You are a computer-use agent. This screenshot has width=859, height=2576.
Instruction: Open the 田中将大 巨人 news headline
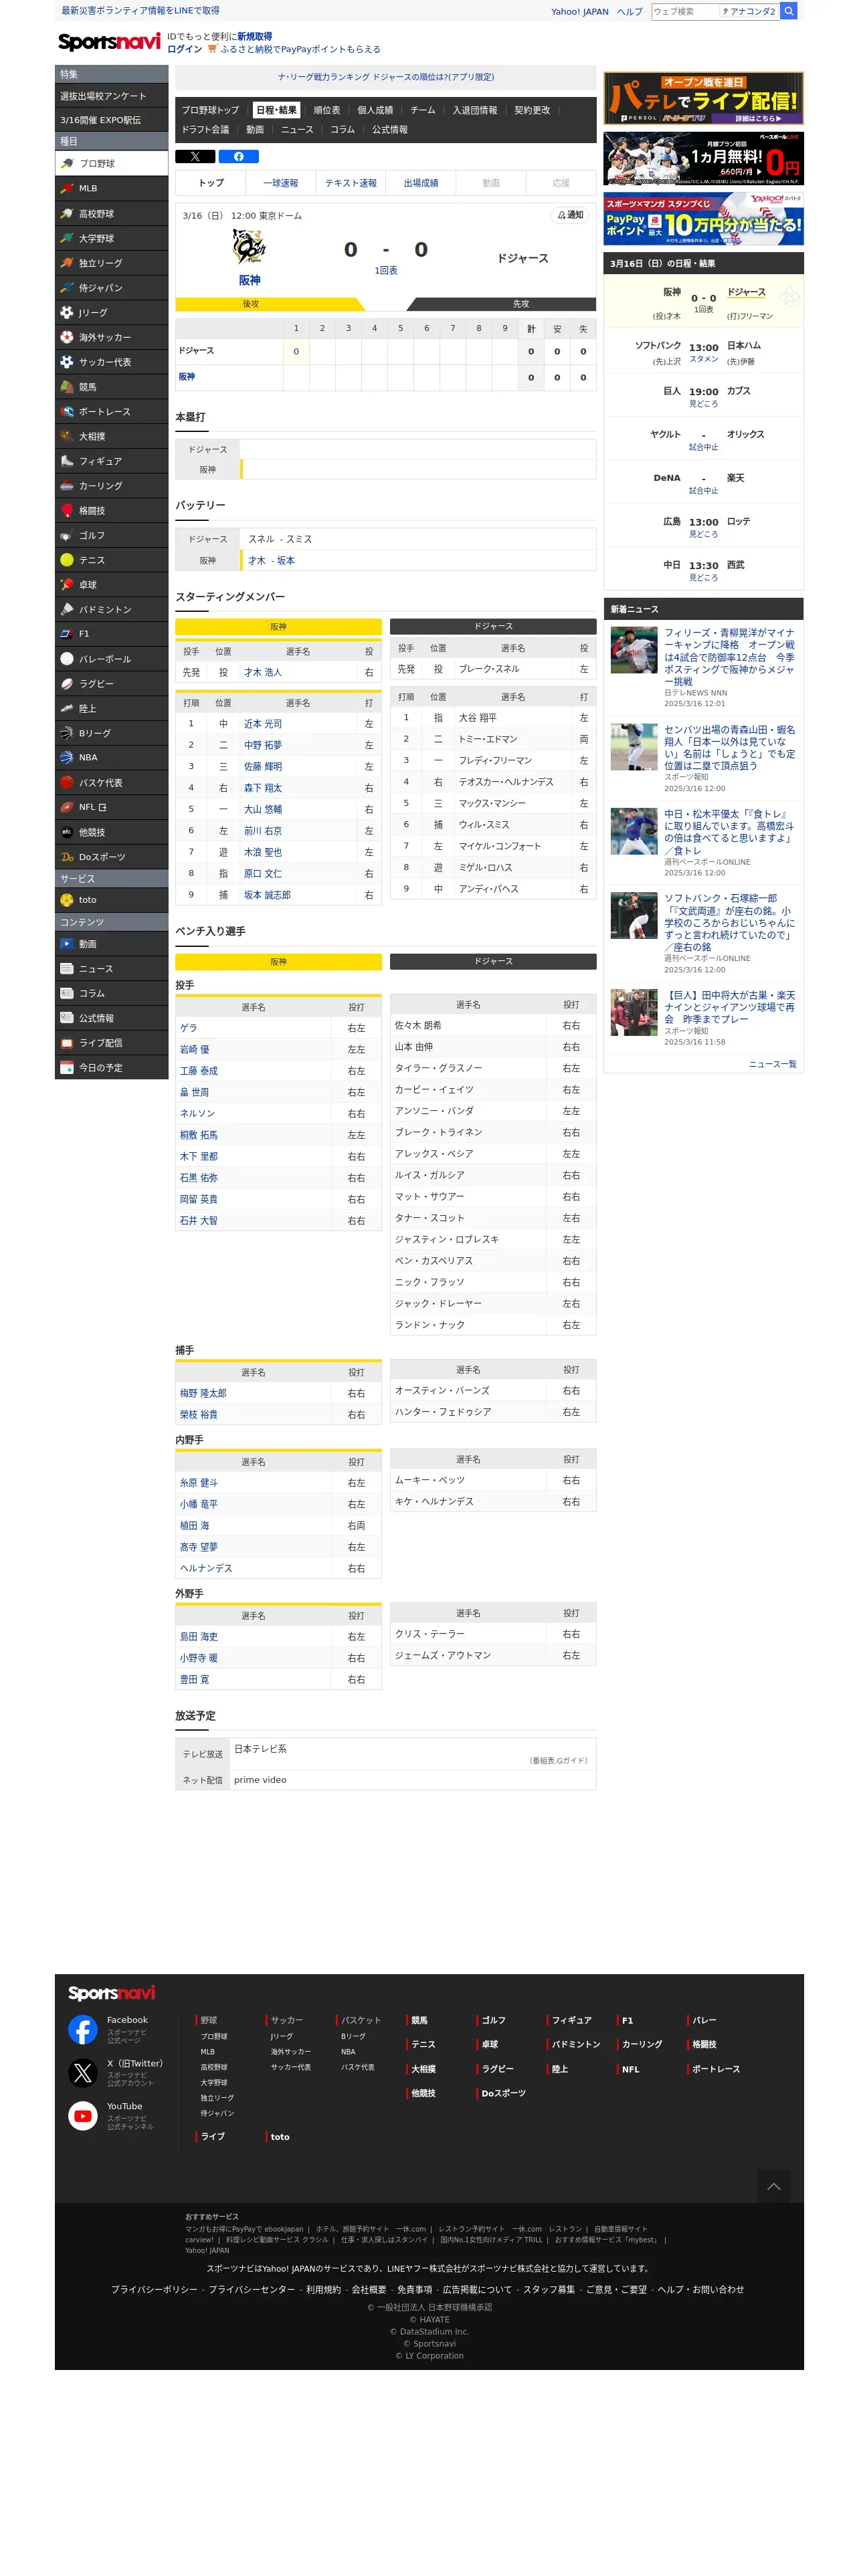click(x=730, y=1008)
